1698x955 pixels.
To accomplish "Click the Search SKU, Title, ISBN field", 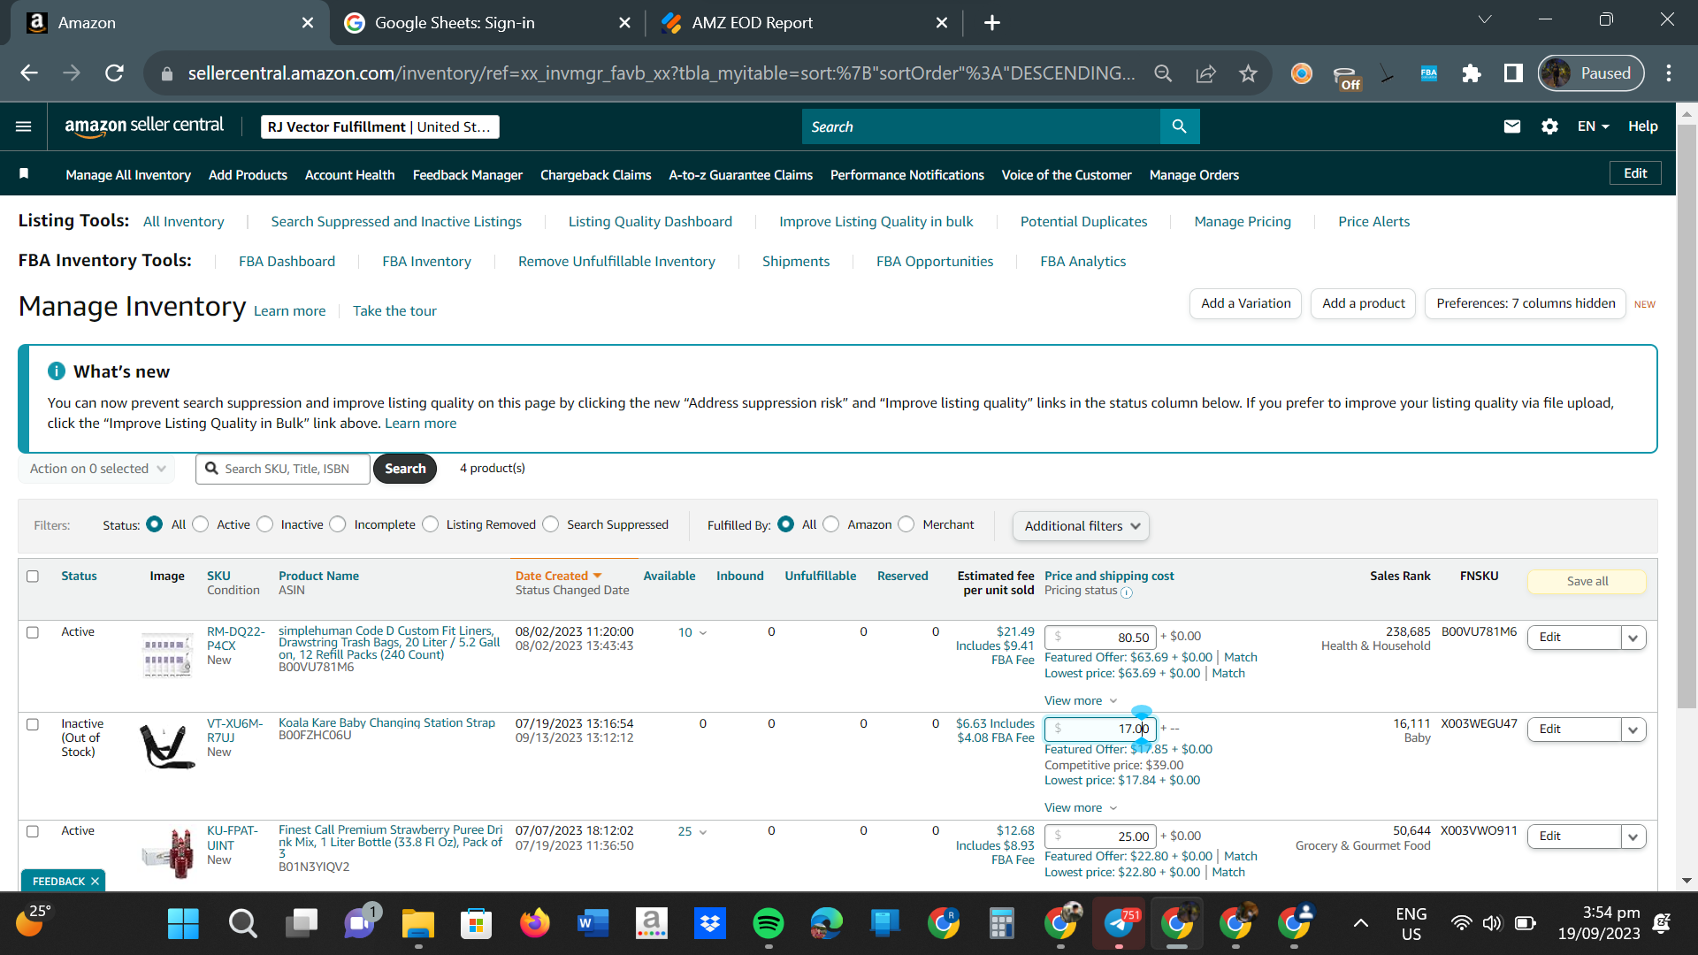I will tap(283, 469).
